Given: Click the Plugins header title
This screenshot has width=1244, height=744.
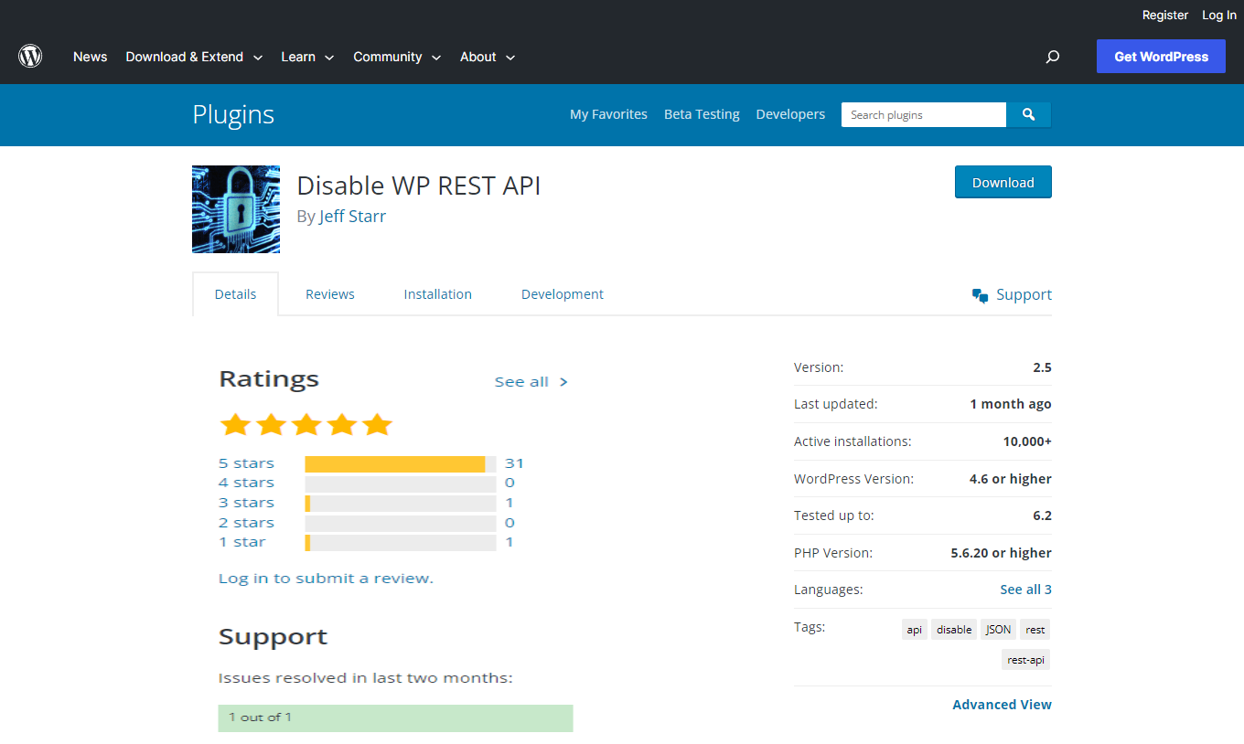Looking at the screenshot, I should [x=233, y=114].
